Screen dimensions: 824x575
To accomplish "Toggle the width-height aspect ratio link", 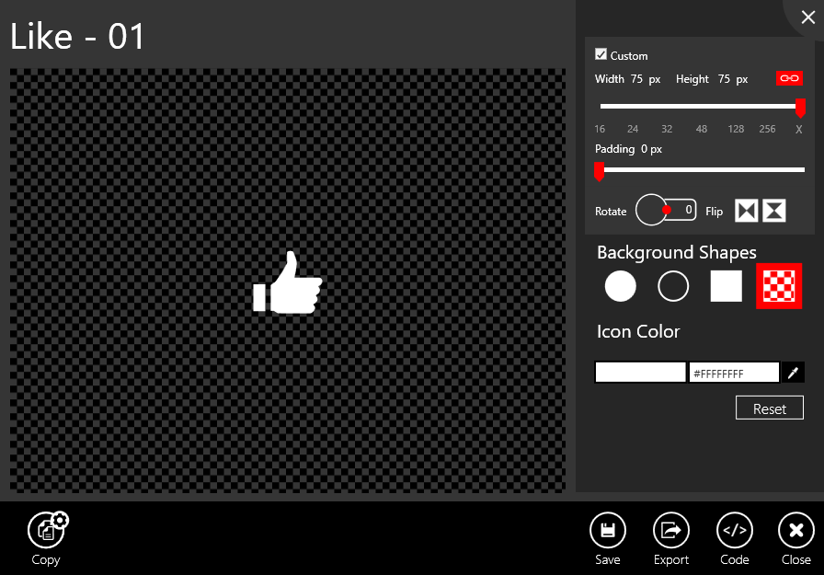I will (x=789, y=79).
